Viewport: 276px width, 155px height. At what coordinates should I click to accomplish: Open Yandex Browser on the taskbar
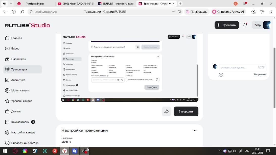coord(65,151)
